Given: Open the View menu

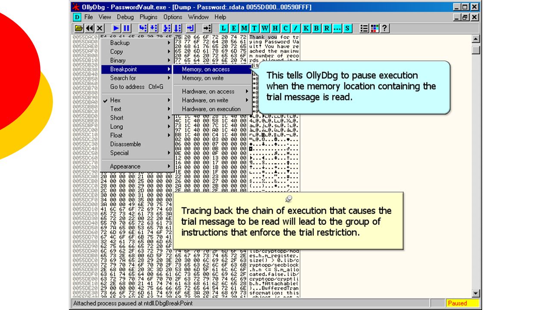Looking at the screenshot, I should 105,17.
